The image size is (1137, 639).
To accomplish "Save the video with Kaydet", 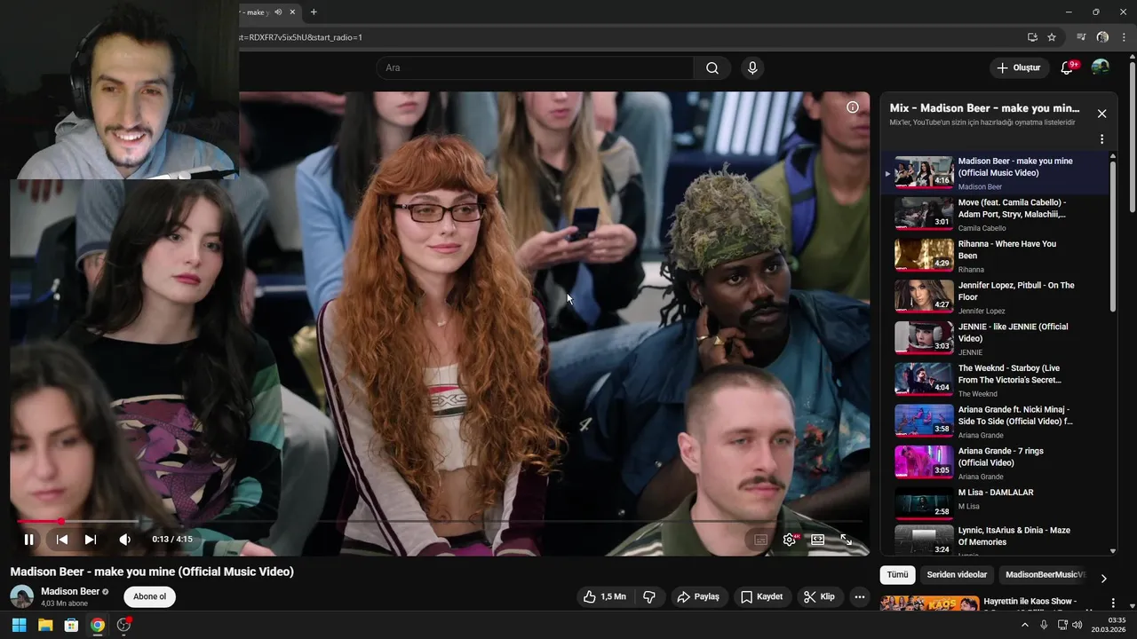I will [762, 597].
